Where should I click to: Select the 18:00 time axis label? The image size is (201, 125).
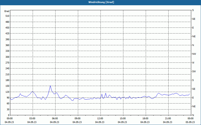coord(146,118)
